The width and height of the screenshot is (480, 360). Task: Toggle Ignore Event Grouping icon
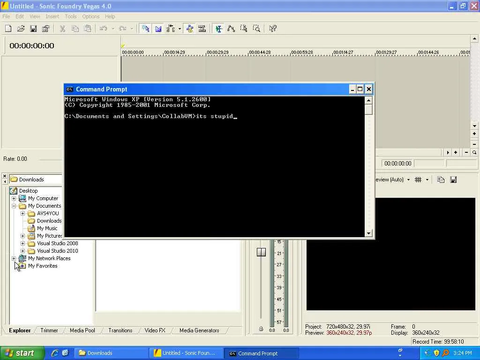tap(202, 29)
